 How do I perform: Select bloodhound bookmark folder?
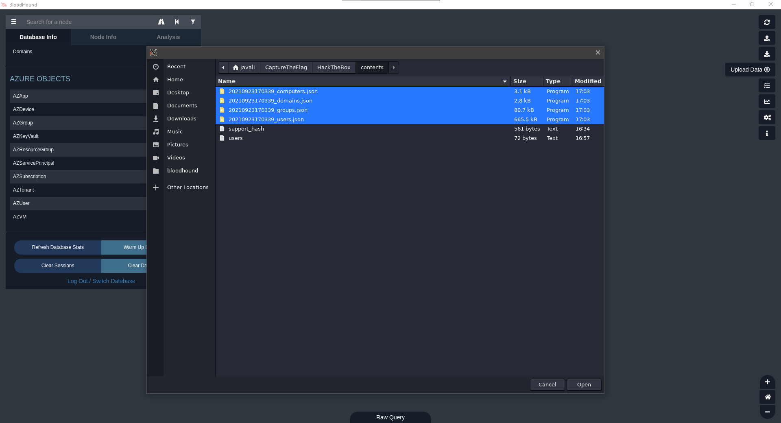pyautogui.click(x=181, y=171)
